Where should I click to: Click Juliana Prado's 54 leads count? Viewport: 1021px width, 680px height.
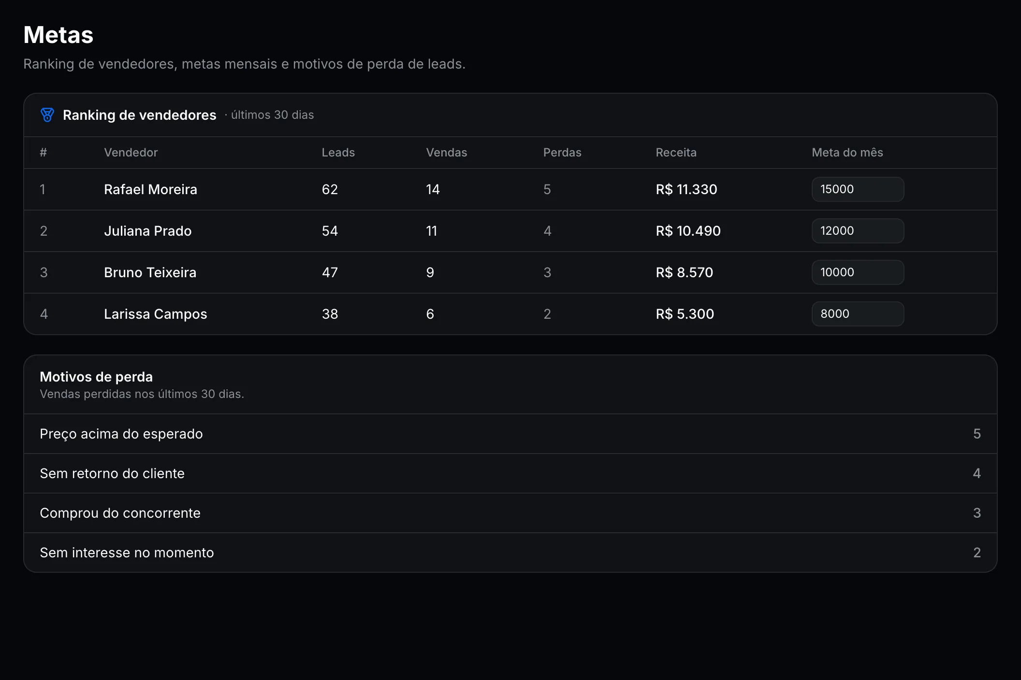coord(330,231)
